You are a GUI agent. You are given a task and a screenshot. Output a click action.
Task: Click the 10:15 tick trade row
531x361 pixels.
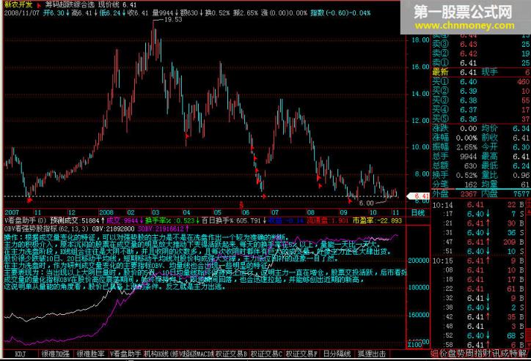478,261
